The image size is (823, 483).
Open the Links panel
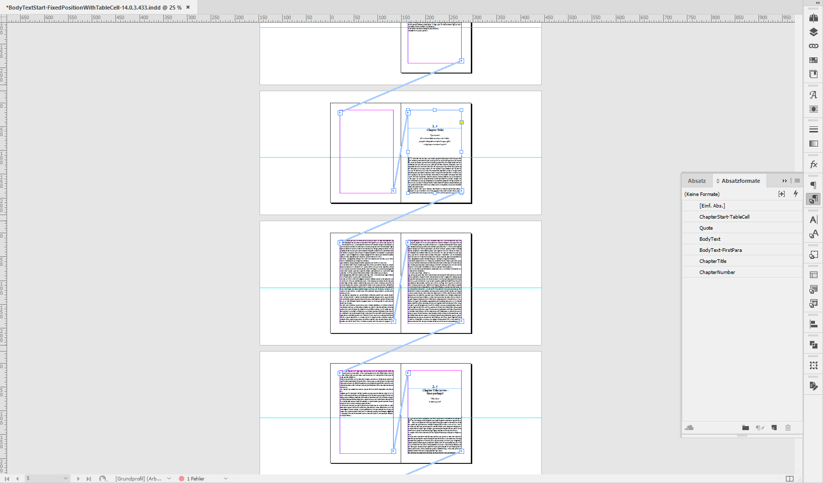pyautogui.click(x=813, y=45)
